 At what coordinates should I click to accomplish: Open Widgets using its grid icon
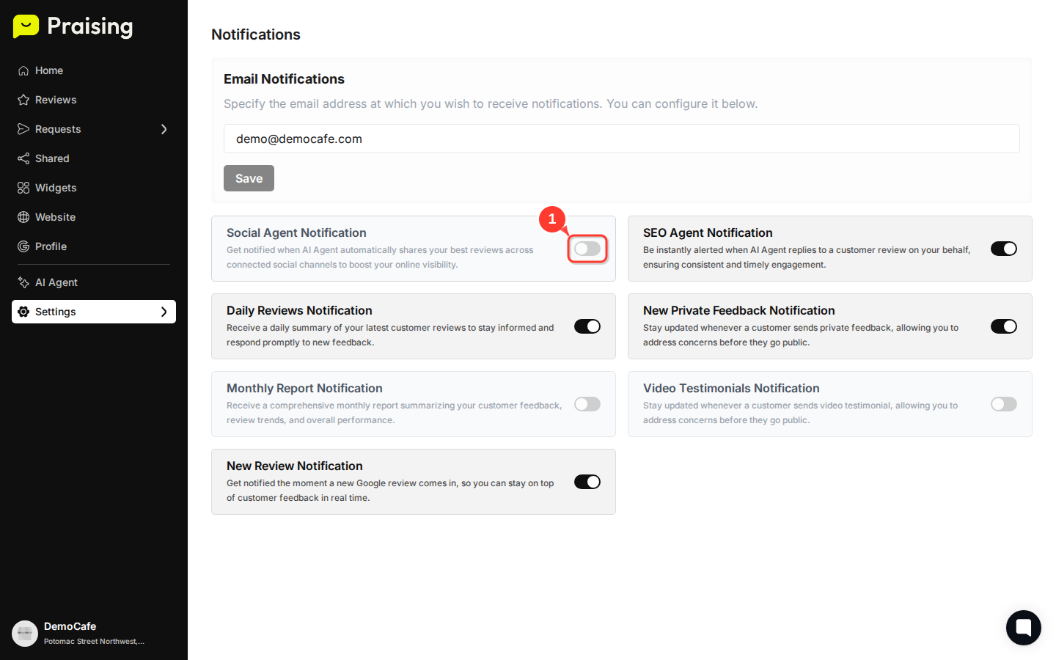(24, 187)
